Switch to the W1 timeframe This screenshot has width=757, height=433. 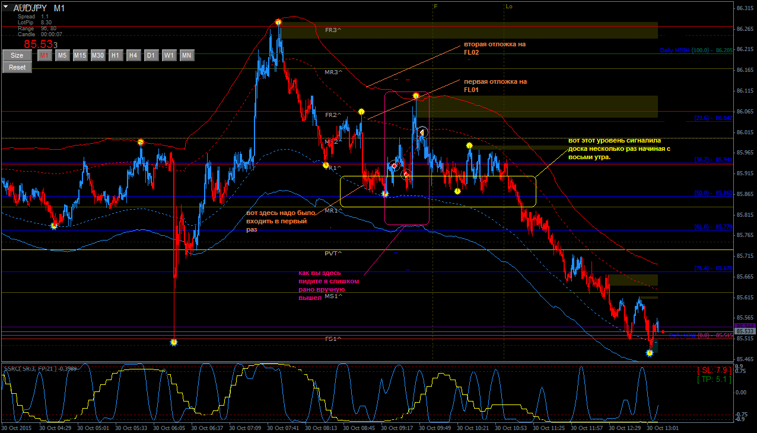click(169, 55)
